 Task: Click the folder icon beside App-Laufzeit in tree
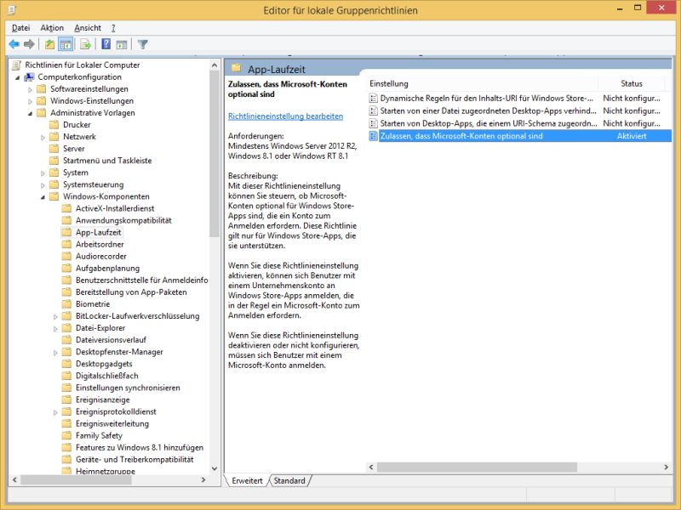coord(66,232)
